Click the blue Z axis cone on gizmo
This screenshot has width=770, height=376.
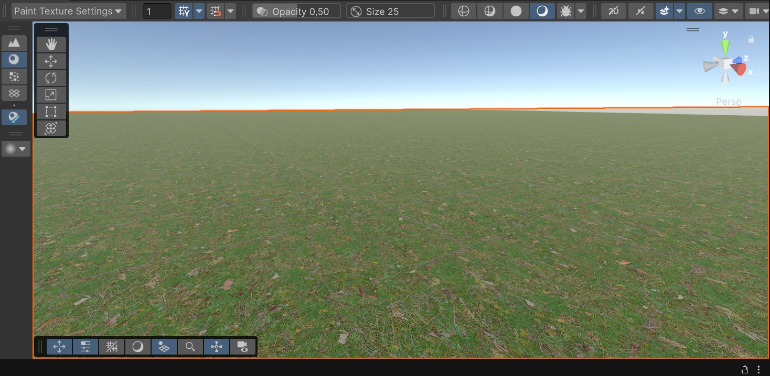(737, 60)
